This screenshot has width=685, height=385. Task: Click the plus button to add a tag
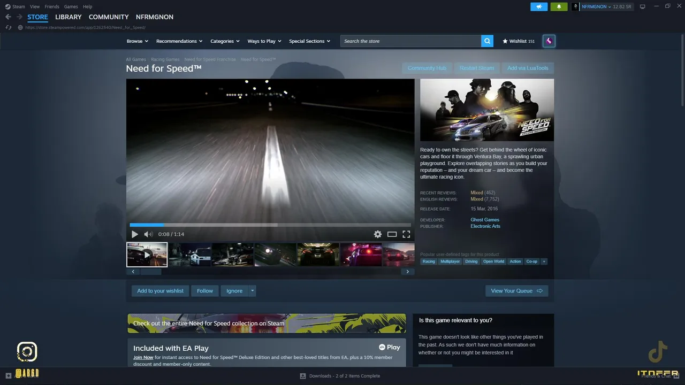click(x=544, y=261)
